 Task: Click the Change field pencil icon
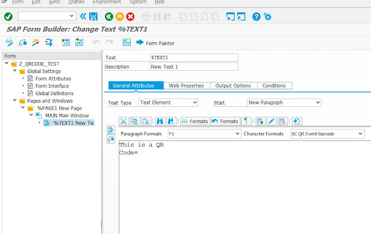click(271, 121)
